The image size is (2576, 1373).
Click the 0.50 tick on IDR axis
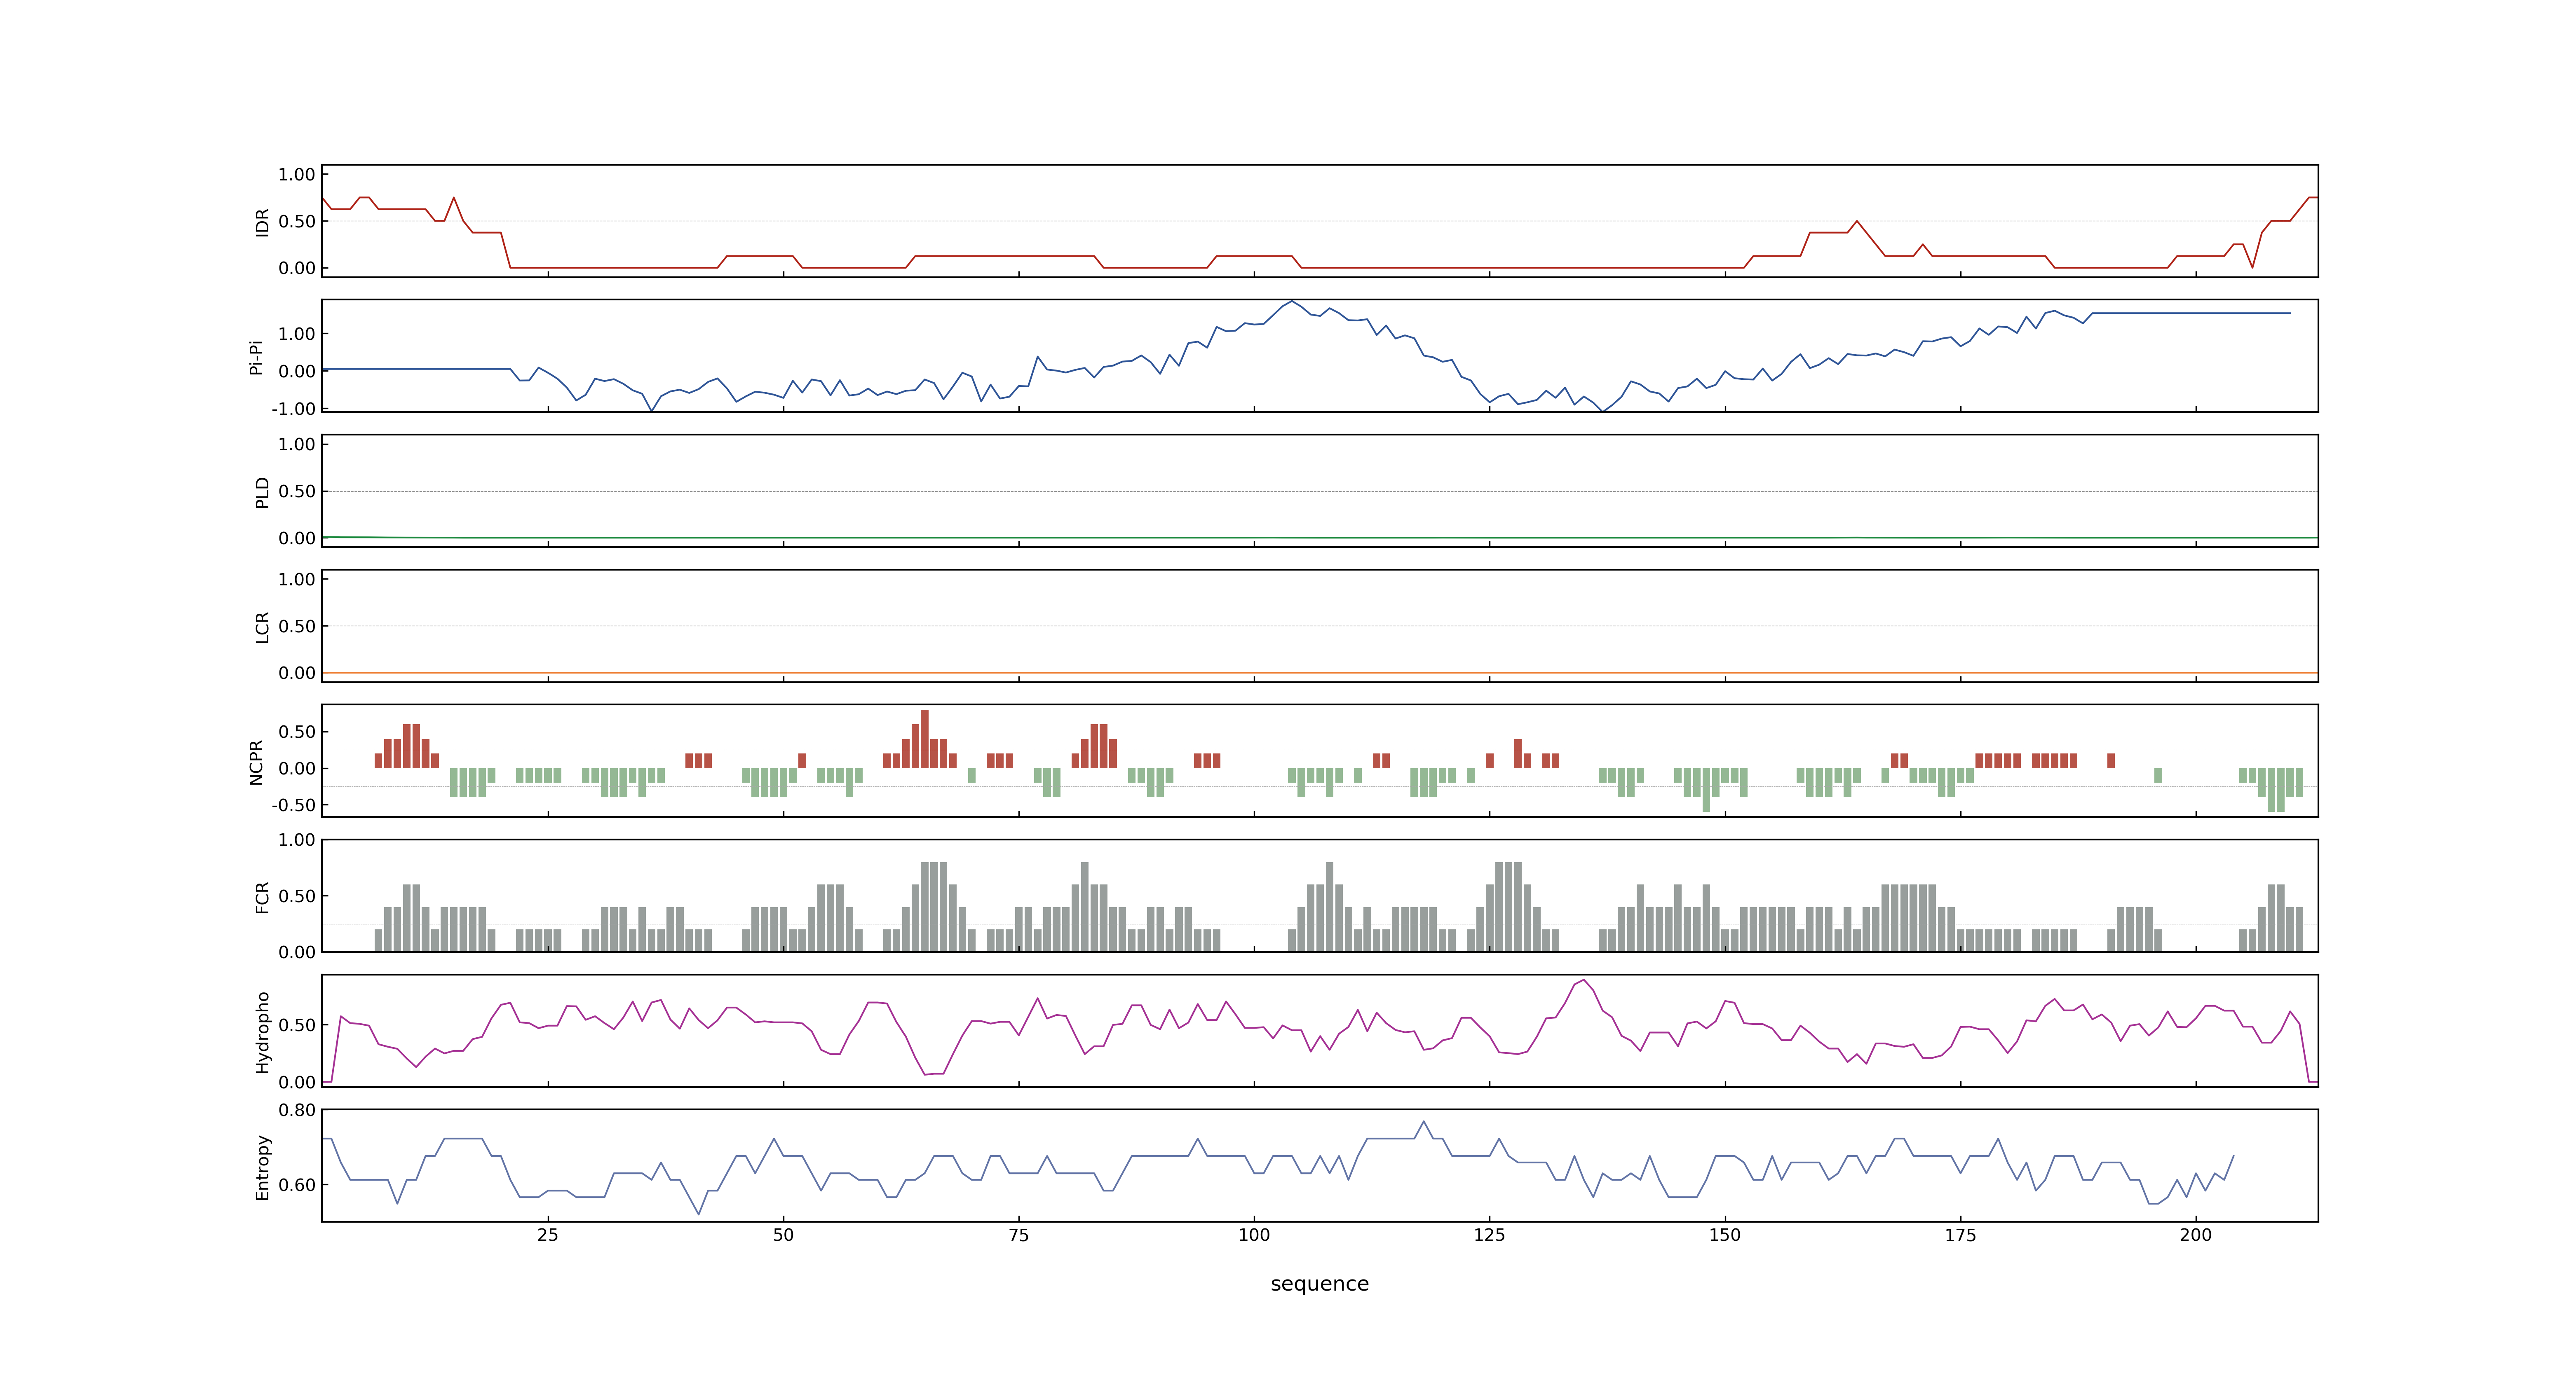click(297, 222)
